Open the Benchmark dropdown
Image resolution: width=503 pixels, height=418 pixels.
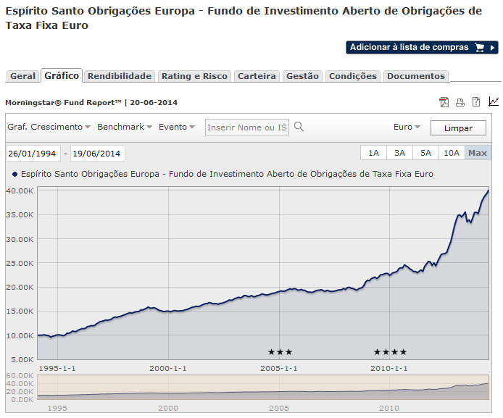124,127
